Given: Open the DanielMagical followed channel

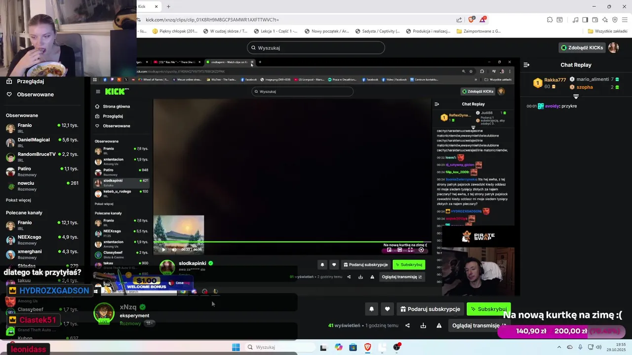Looking at the screenshot, I should tap(42, 142).
